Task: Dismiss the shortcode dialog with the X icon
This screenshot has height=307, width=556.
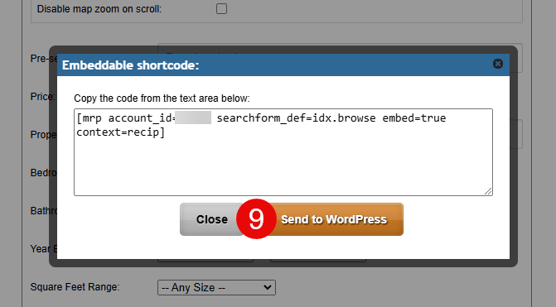Action: tap(498, 64)
